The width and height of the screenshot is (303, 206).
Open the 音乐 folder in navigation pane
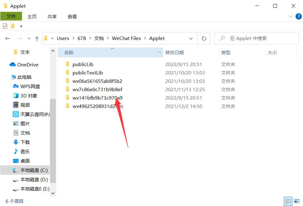(x=25, y=151)
